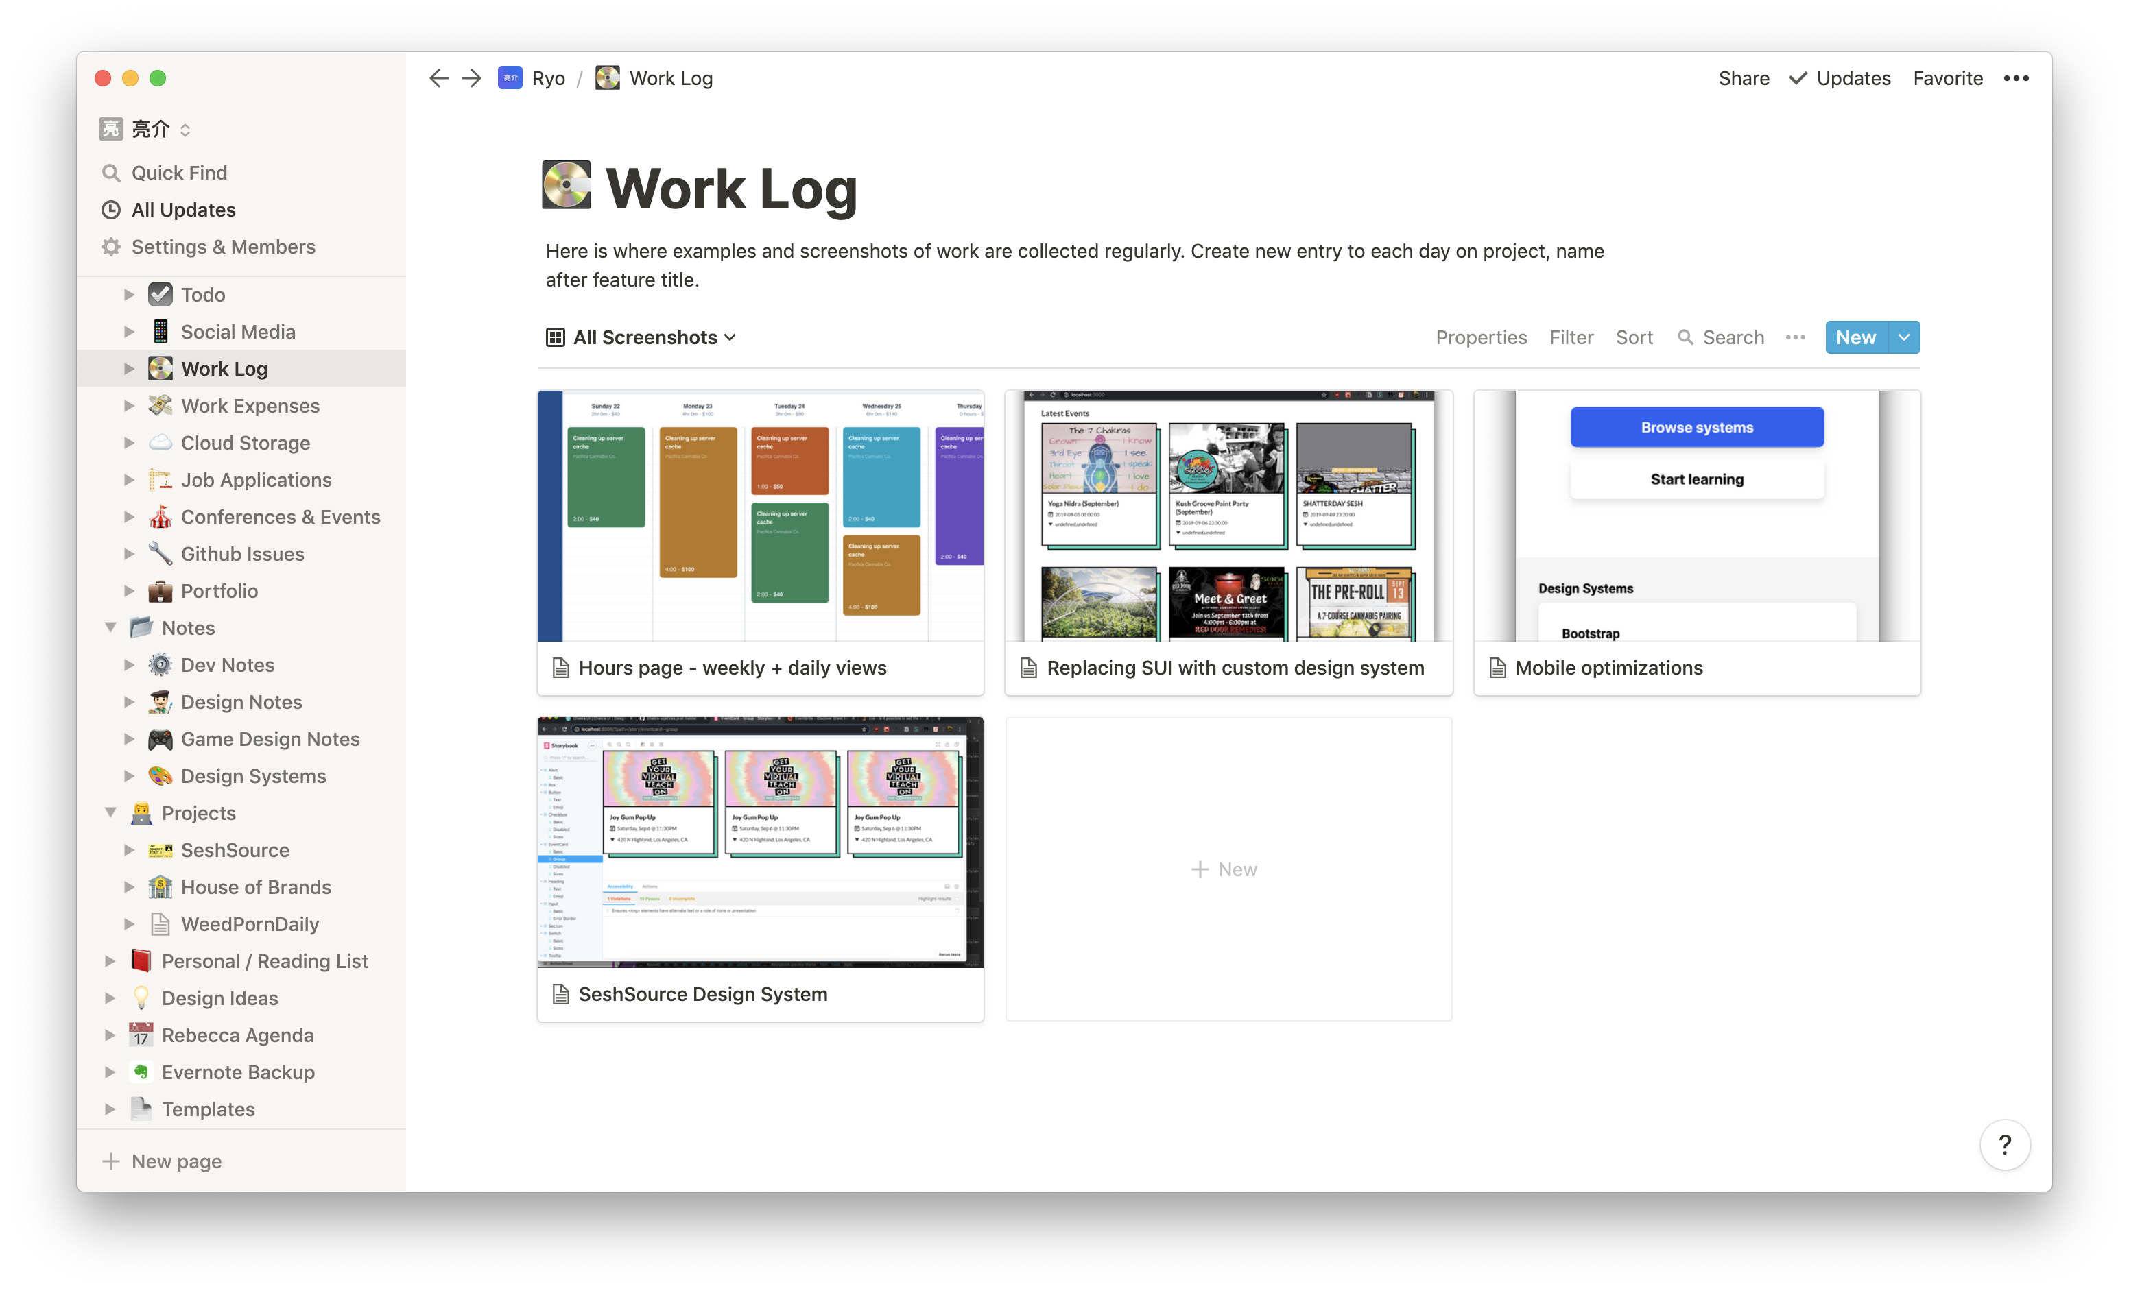Open the All Screenshots view switcher

click(643, 337)
